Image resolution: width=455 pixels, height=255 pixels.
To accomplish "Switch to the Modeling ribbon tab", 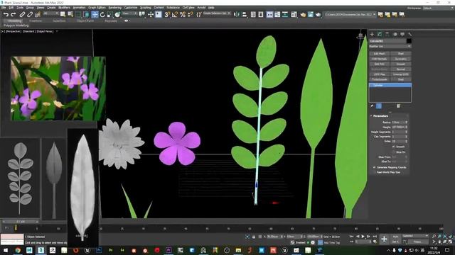I will point(14,21).
